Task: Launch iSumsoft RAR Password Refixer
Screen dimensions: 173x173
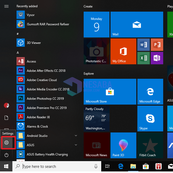Action: [48, 24]
